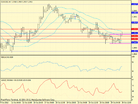Click the 18 Oct 12:00 date label
The width and height of the screenshot is (138, 104).
click(60, 102)
